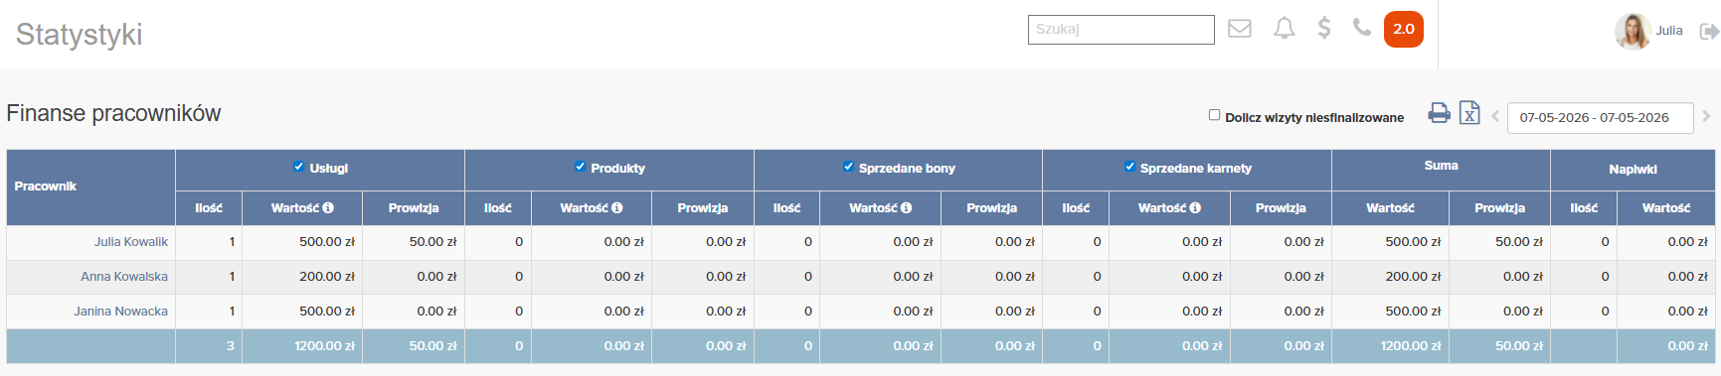Select the 50.00 zł Suma Prowizja total

[1519, 346]
